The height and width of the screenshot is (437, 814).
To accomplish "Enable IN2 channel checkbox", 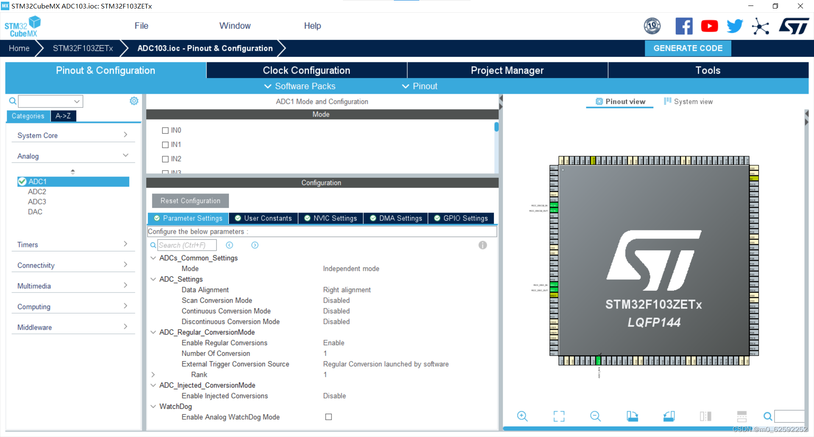I will (165, 159).
